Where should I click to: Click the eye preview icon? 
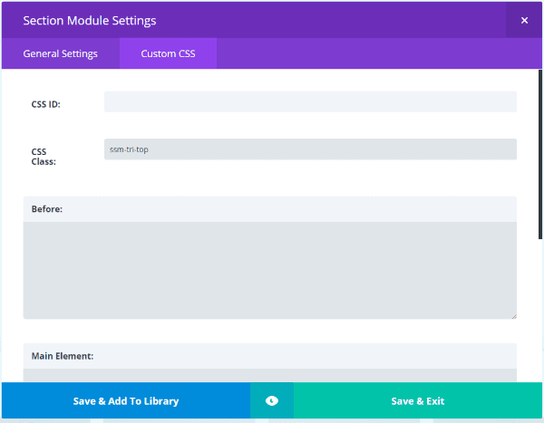click(x=272, y=400)
